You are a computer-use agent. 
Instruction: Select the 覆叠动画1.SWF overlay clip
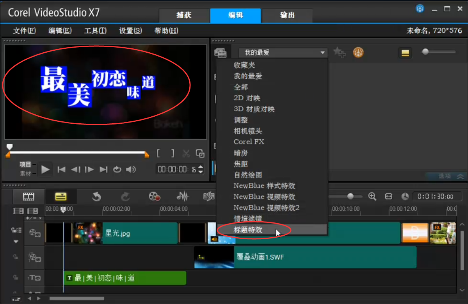[x=305, y=257]
